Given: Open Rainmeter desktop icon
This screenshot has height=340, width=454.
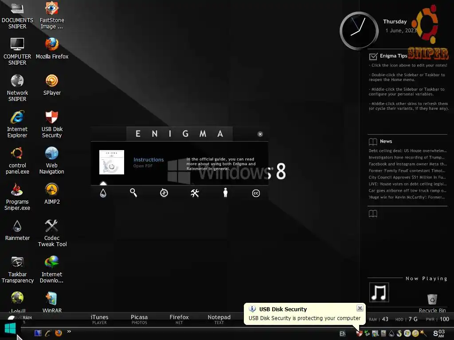Looking at the screenshot, I should point(17,230).
